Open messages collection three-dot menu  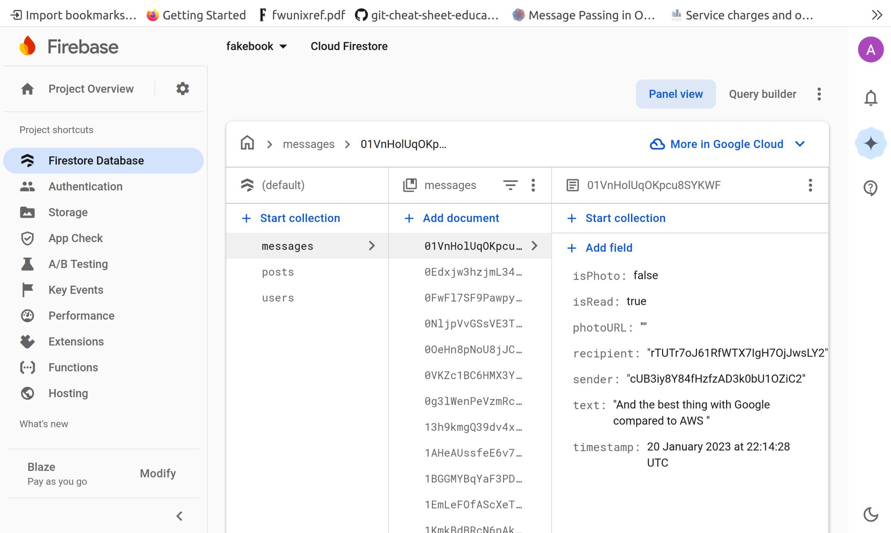click(533, 185)
